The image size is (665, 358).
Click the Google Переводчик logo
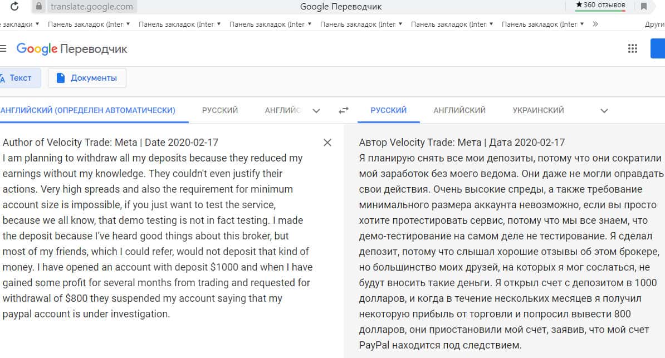click(x=72, y=49)
